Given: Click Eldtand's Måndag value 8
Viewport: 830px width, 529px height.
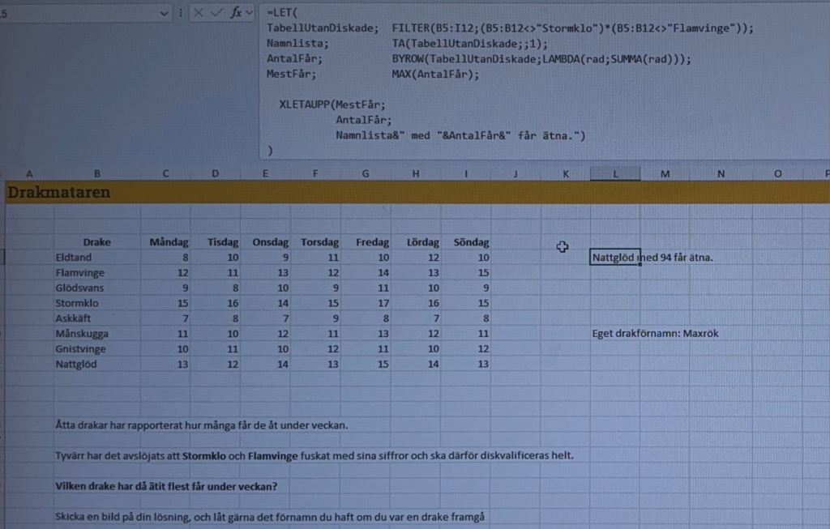Looking at the screenshot, I should point(165,258).
